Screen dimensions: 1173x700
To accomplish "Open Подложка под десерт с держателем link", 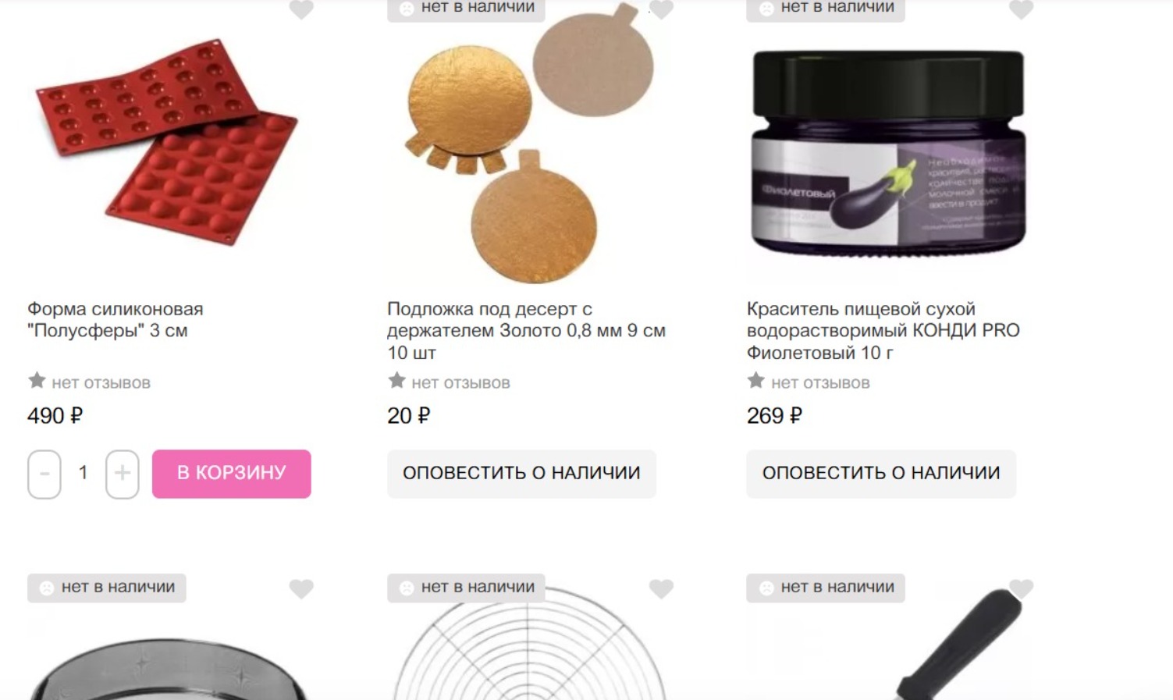I will (x=526, y=331).
